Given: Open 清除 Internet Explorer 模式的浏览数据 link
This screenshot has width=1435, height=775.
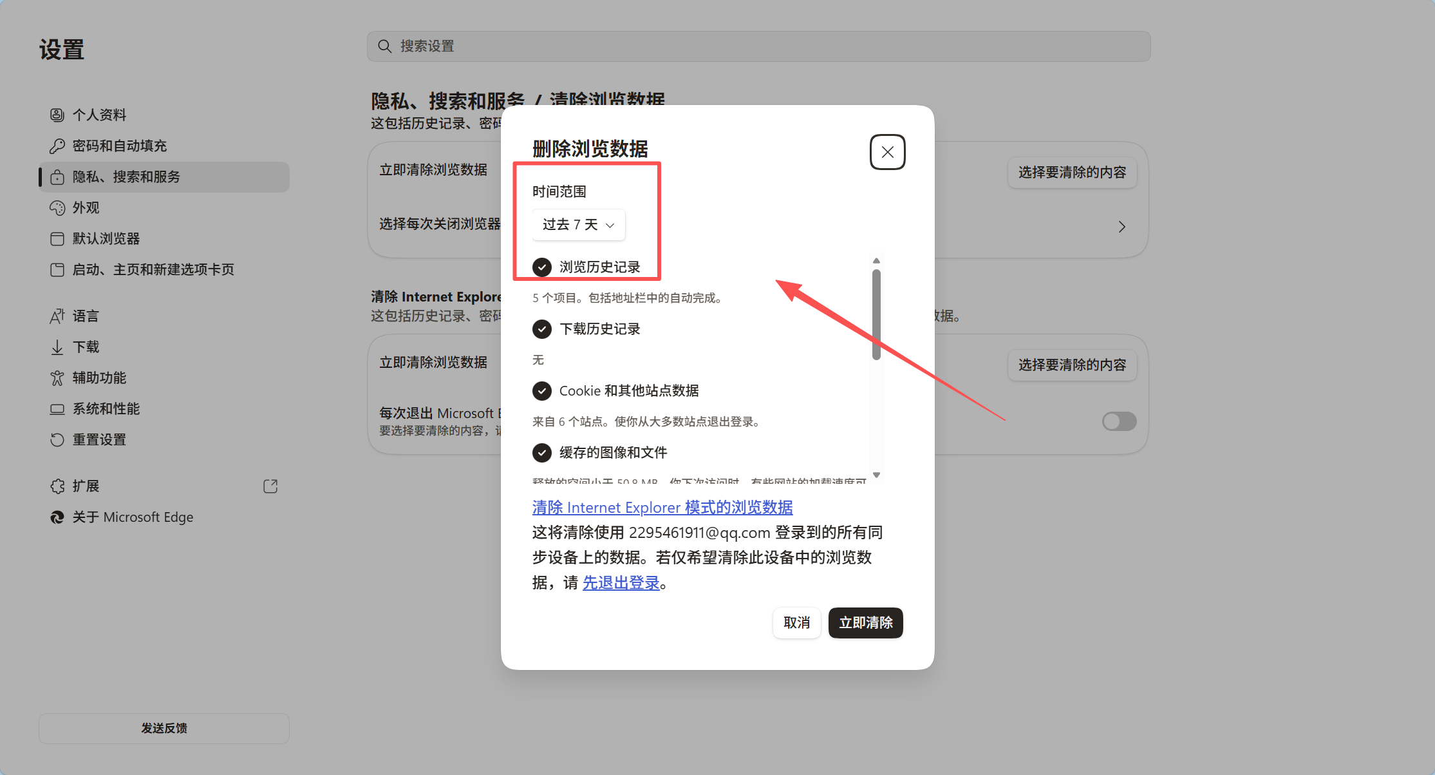Looking at the screenshot, I should (x=662, y=507).
